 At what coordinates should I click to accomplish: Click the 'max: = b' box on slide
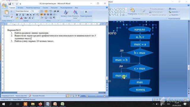pyautogui.click(x=121, y=60)
